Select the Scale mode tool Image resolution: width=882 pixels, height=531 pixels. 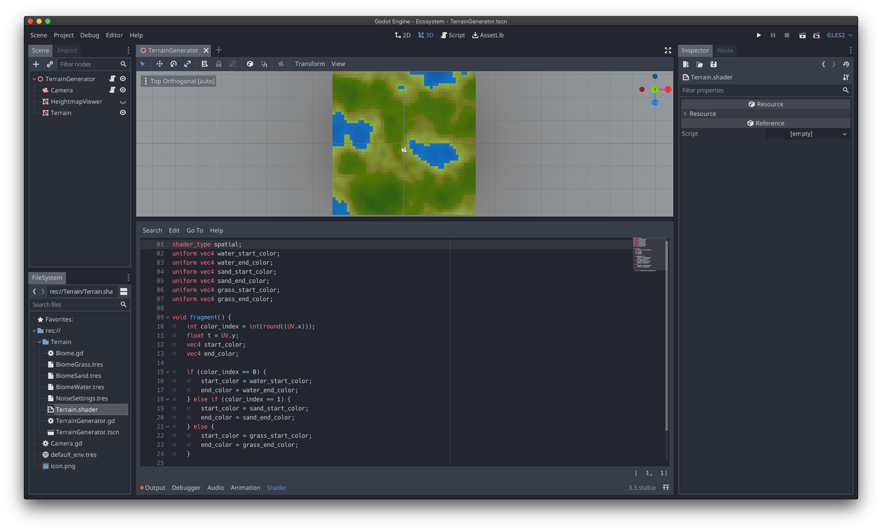click(188, 64)
